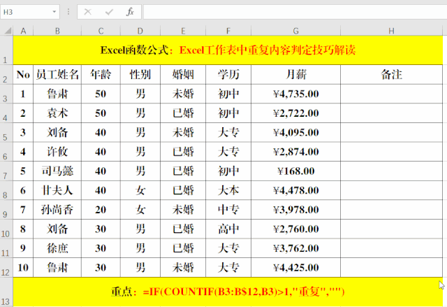Click the formula bar options dots handle

(x=68, y=12)
